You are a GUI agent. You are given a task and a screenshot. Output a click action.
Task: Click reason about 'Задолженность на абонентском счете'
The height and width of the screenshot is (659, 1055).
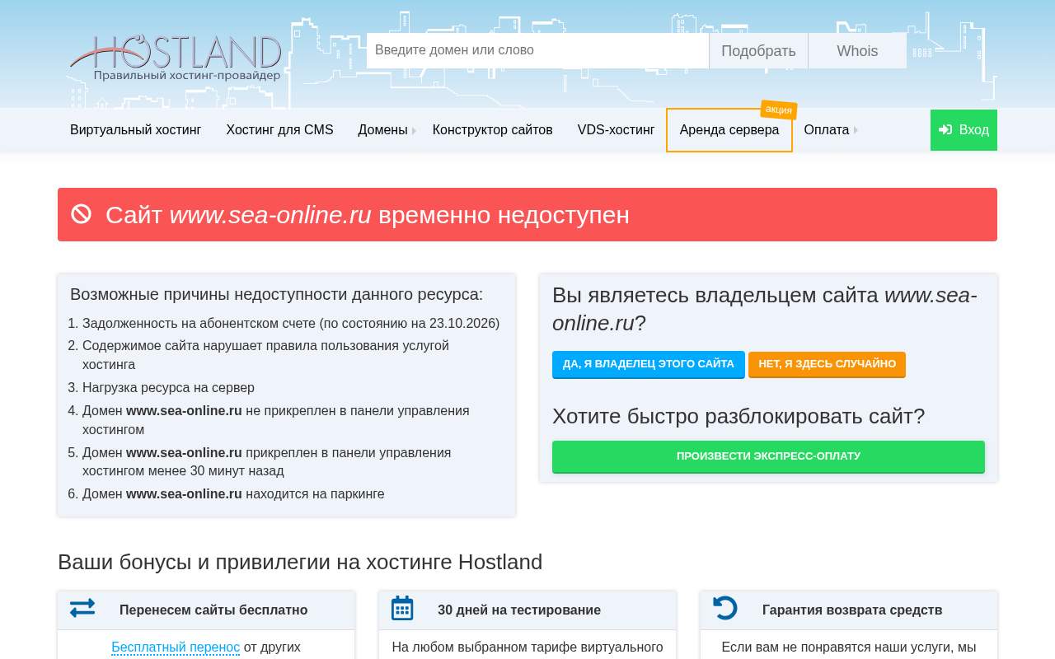[x=291, y=324]
